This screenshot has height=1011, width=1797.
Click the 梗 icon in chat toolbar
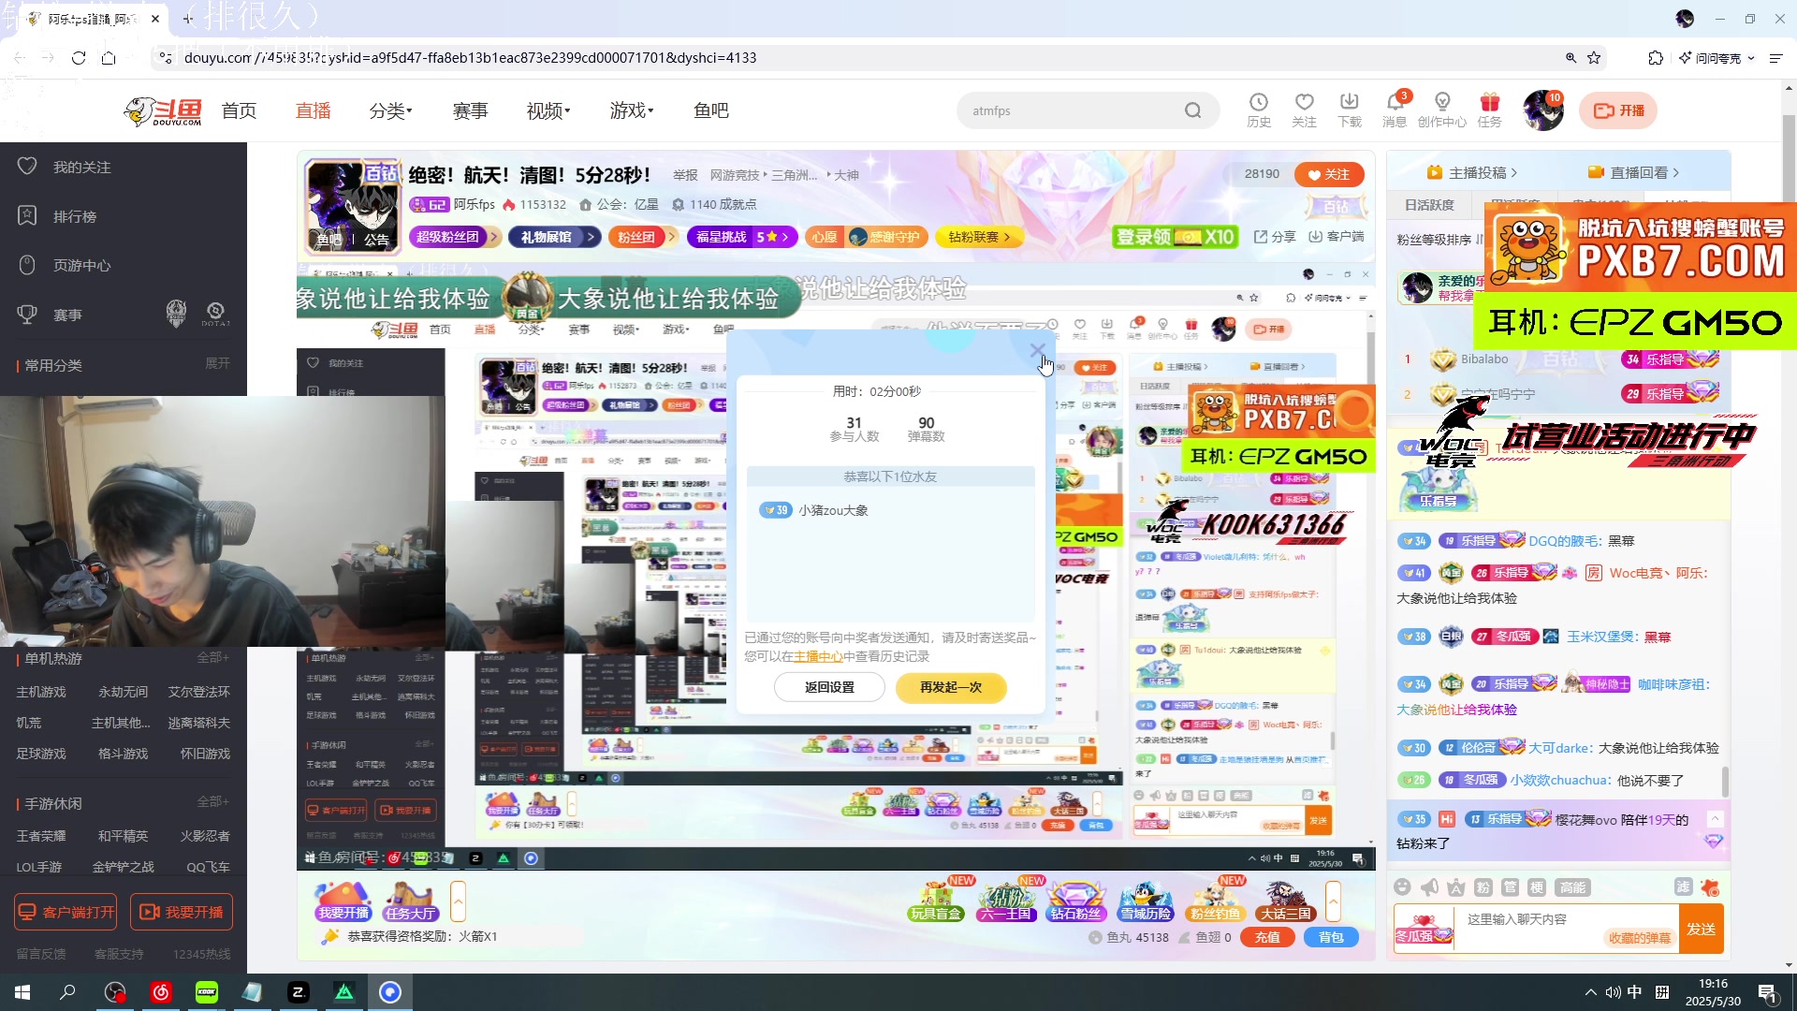[1537, 887]
